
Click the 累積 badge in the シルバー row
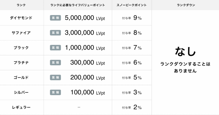coord(55,92)
